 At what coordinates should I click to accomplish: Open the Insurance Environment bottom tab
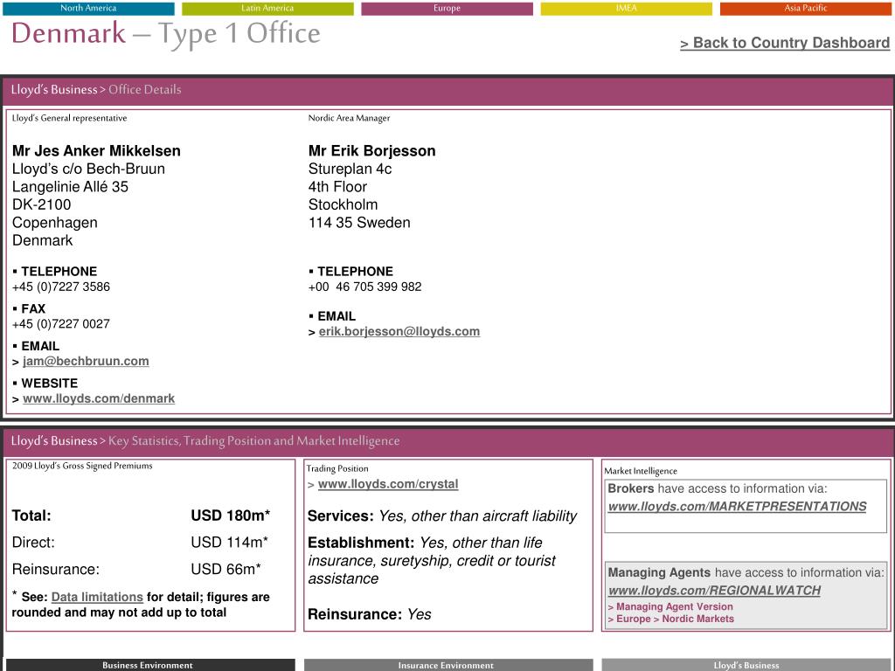tap(448, 665)
